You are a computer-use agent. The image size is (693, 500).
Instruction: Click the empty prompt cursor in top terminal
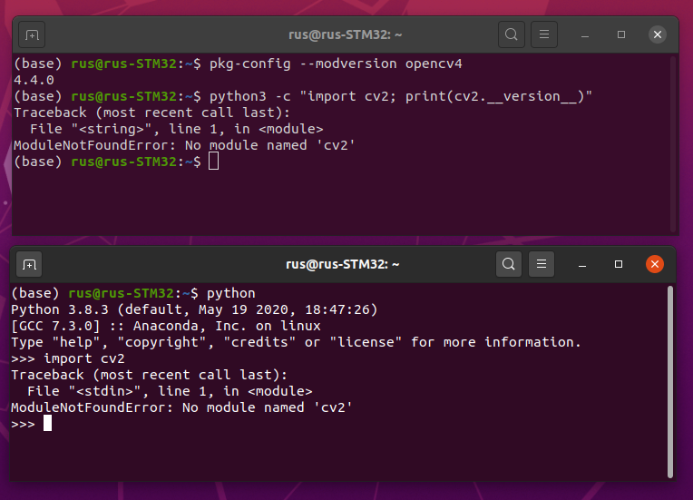click(x=213, y=162)
